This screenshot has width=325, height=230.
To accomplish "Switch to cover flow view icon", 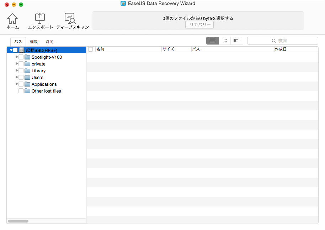I will pyautogui.click(x=237, y=41).
